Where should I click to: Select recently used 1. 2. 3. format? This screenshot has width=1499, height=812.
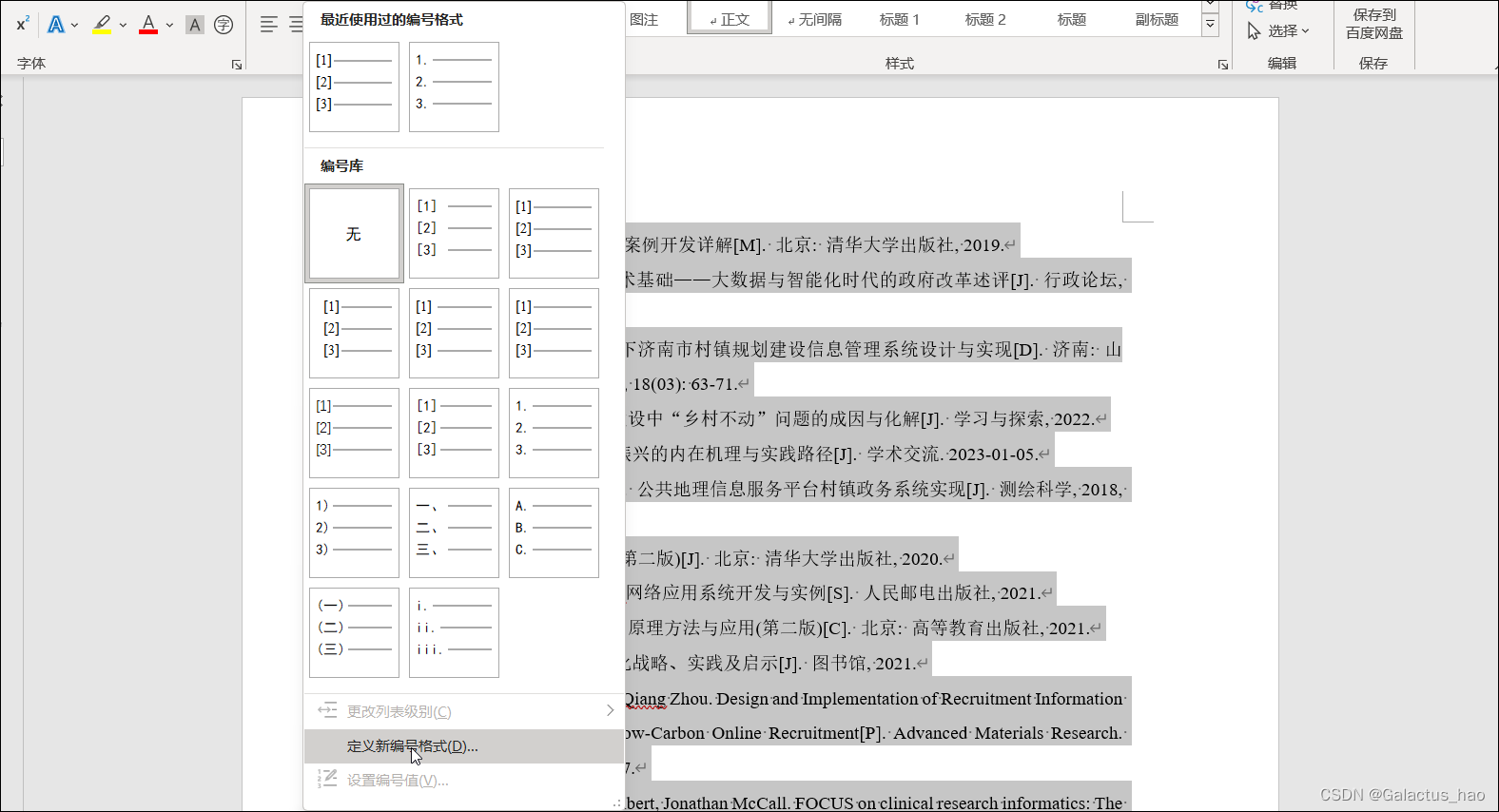click(454, 87)
